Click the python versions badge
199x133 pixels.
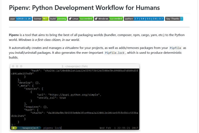(x=144, y=19)
